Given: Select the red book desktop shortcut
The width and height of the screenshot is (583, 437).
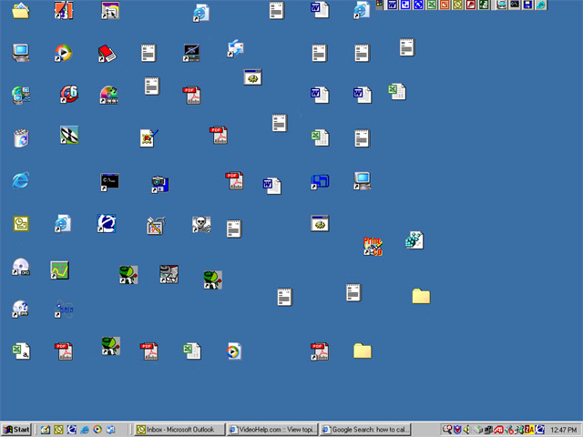Looking at the screenshot, I should pyautogui.click(x=107, y=54).
